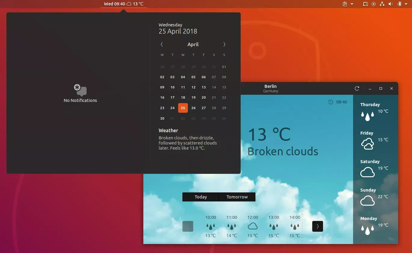The image size is (412, 253).
Task: Click Thursday forecast day label
Action: click(x=370, y=105)
